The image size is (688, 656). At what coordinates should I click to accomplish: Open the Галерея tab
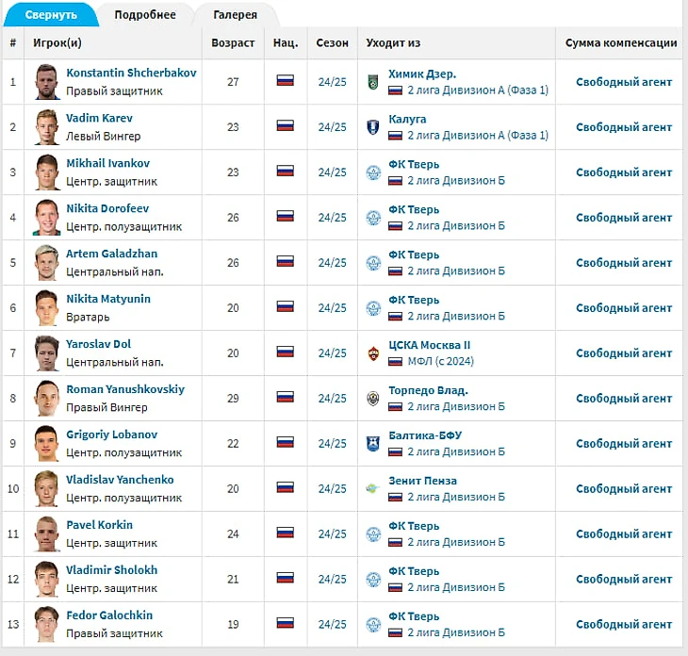pyautogui.click(x=236, y=15)
